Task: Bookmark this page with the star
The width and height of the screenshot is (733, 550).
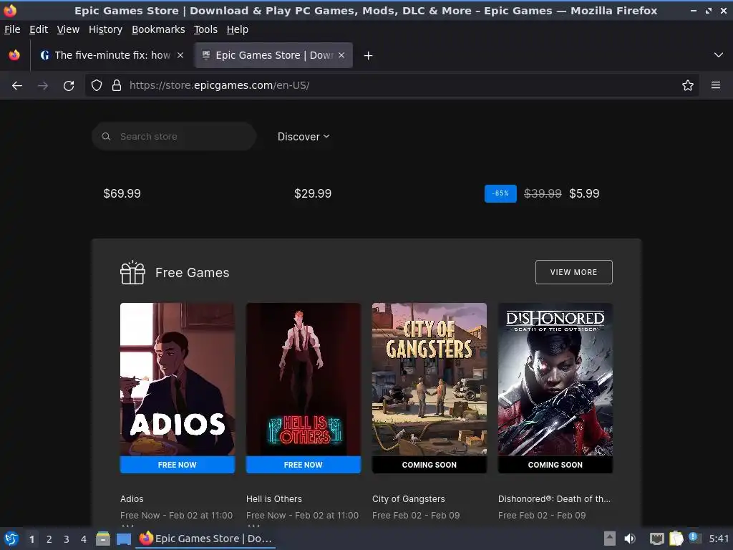Action: point(688,85)
